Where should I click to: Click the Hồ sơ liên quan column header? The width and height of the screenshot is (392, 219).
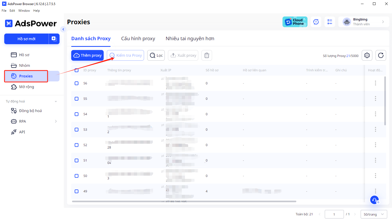point(255,70)
